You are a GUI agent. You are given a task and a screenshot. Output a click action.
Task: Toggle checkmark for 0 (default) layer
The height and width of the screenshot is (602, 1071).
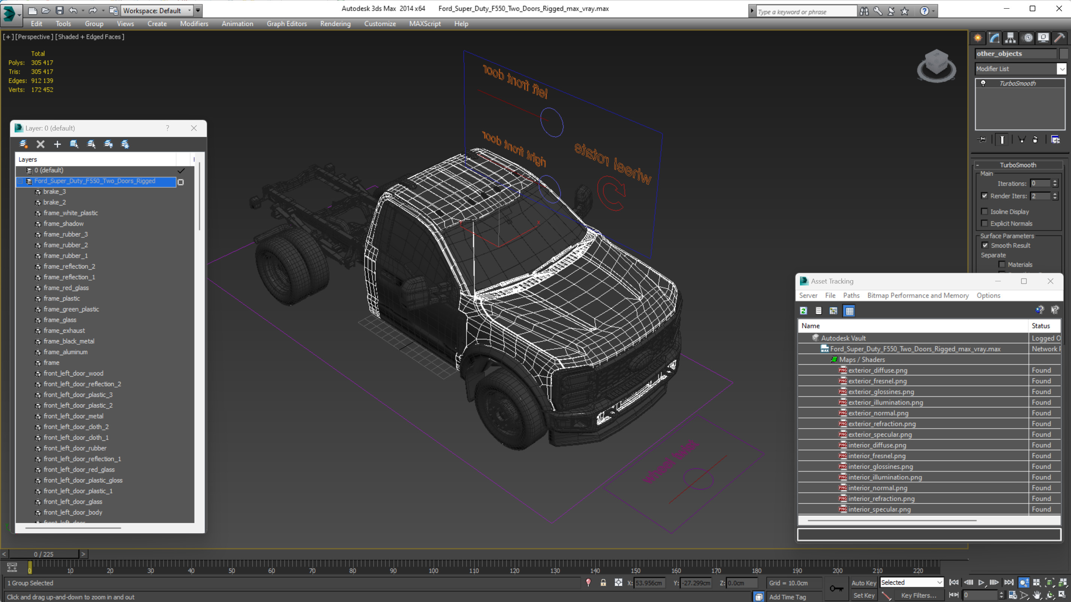(x=181, y=170)
